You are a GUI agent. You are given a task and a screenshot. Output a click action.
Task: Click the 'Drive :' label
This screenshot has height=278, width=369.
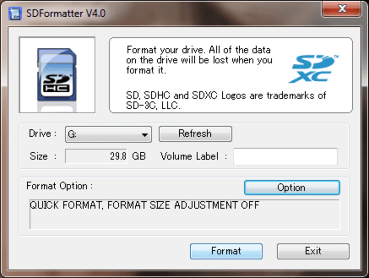(x=43, y=134)
